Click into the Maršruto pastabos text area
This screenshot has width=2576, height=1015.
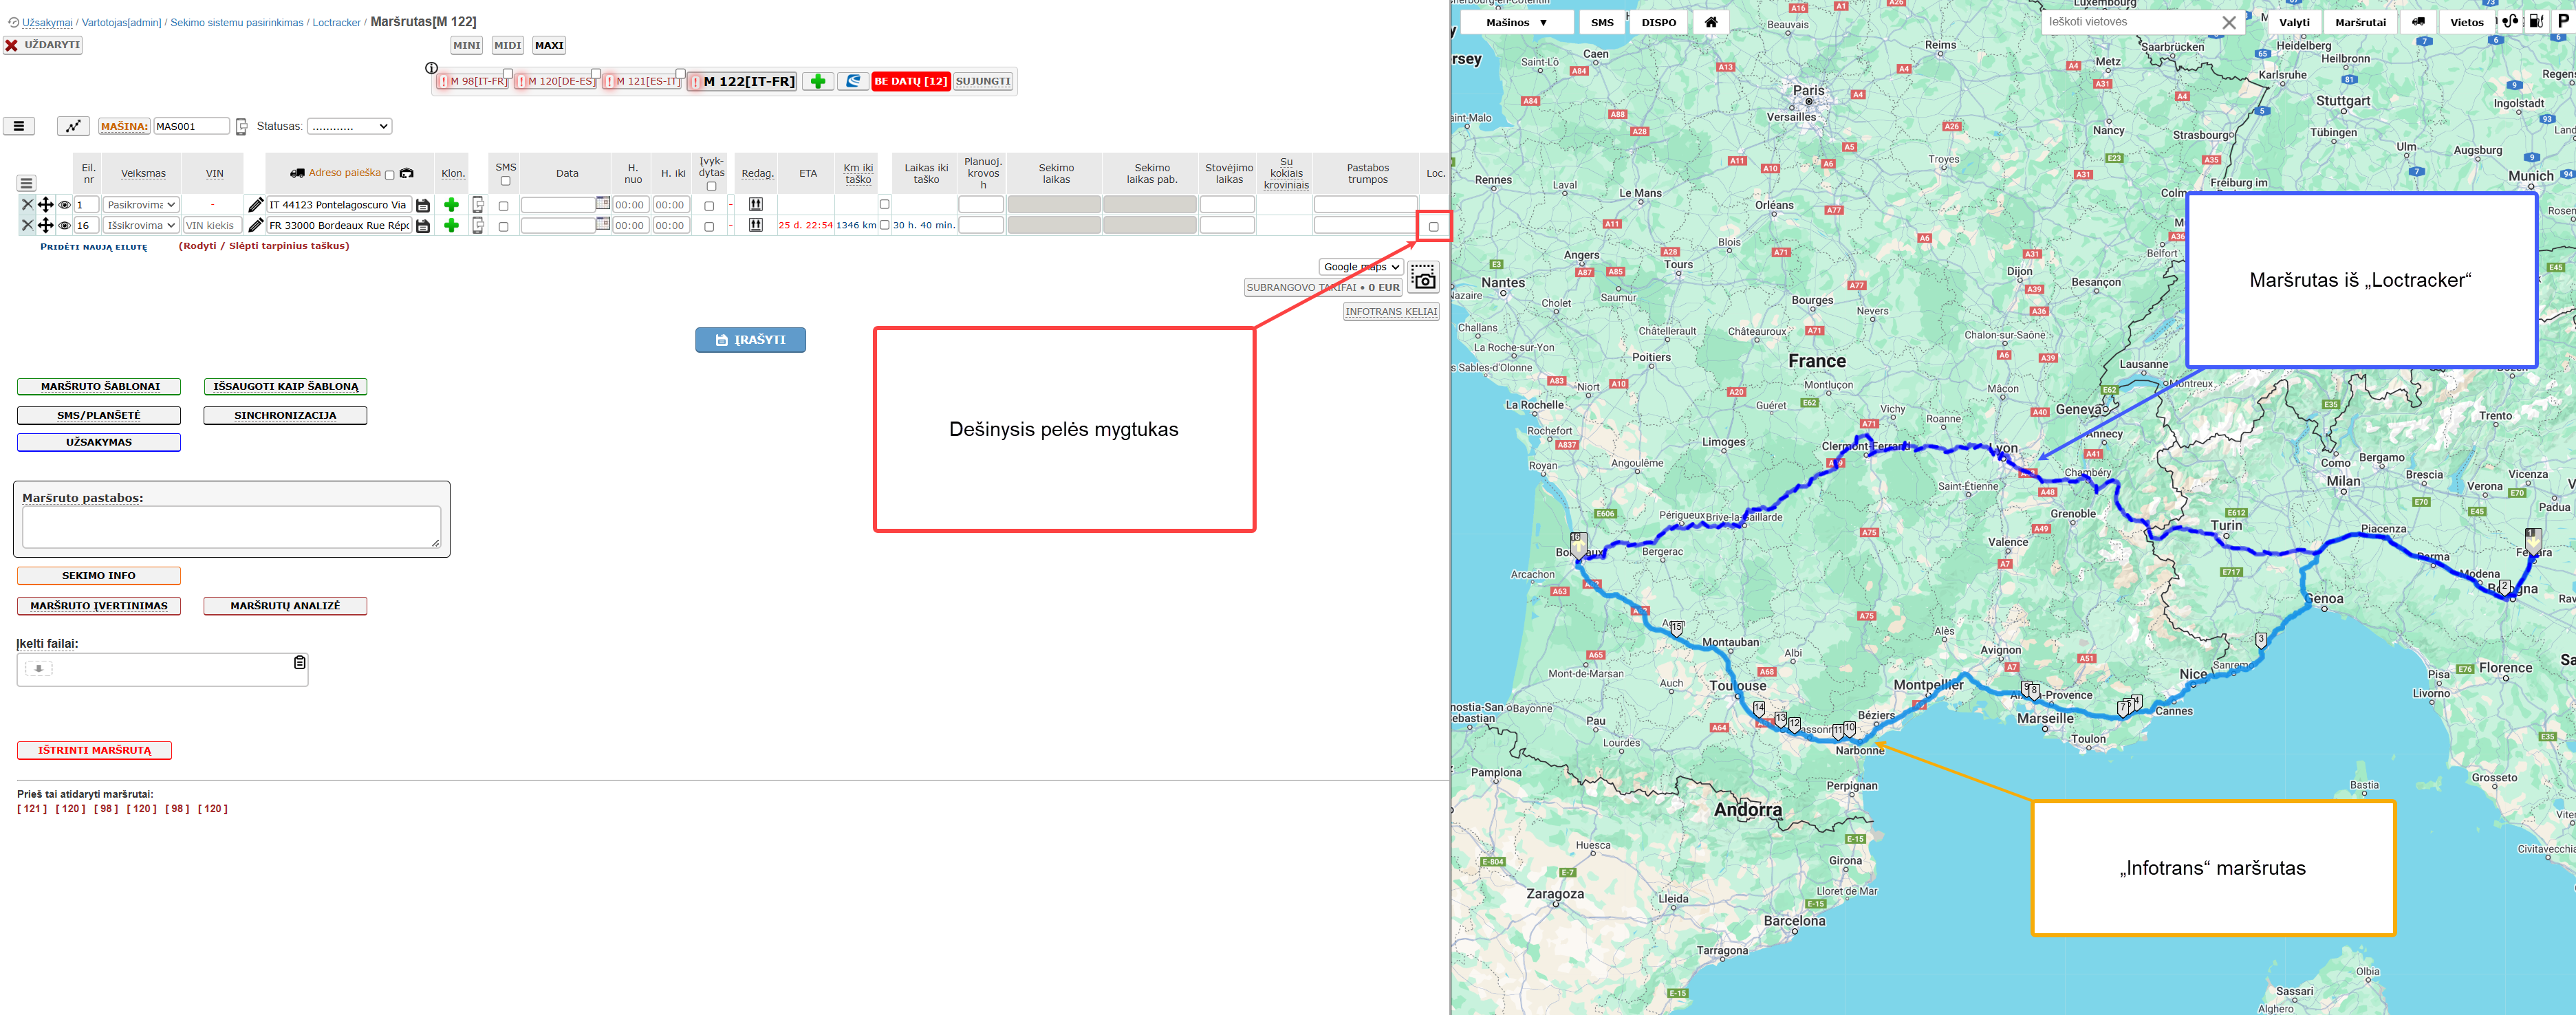tap(231, 527)
